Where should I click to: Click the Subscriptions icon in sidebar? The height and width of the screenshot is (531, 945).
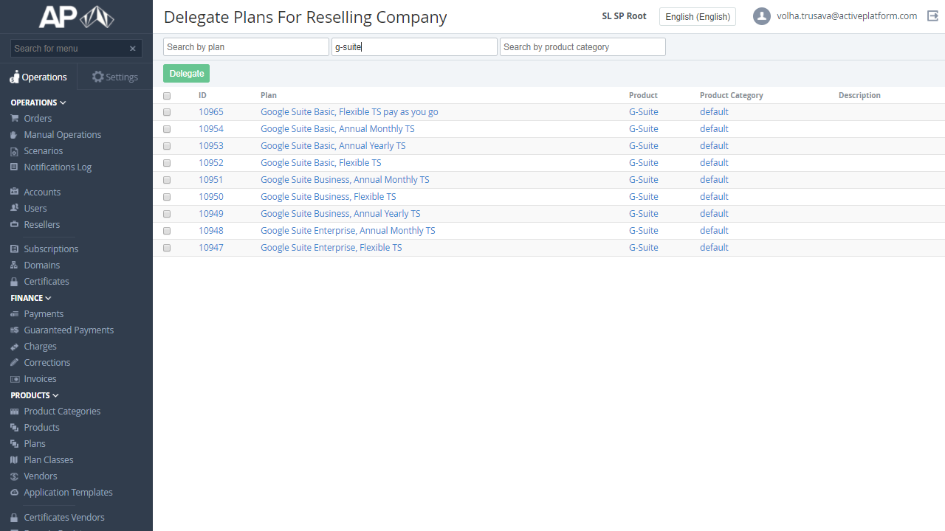15,249
